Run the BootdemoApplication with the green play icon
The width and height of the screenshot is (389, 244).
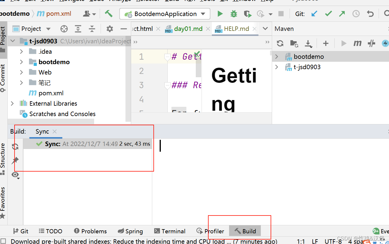(220, 14)
